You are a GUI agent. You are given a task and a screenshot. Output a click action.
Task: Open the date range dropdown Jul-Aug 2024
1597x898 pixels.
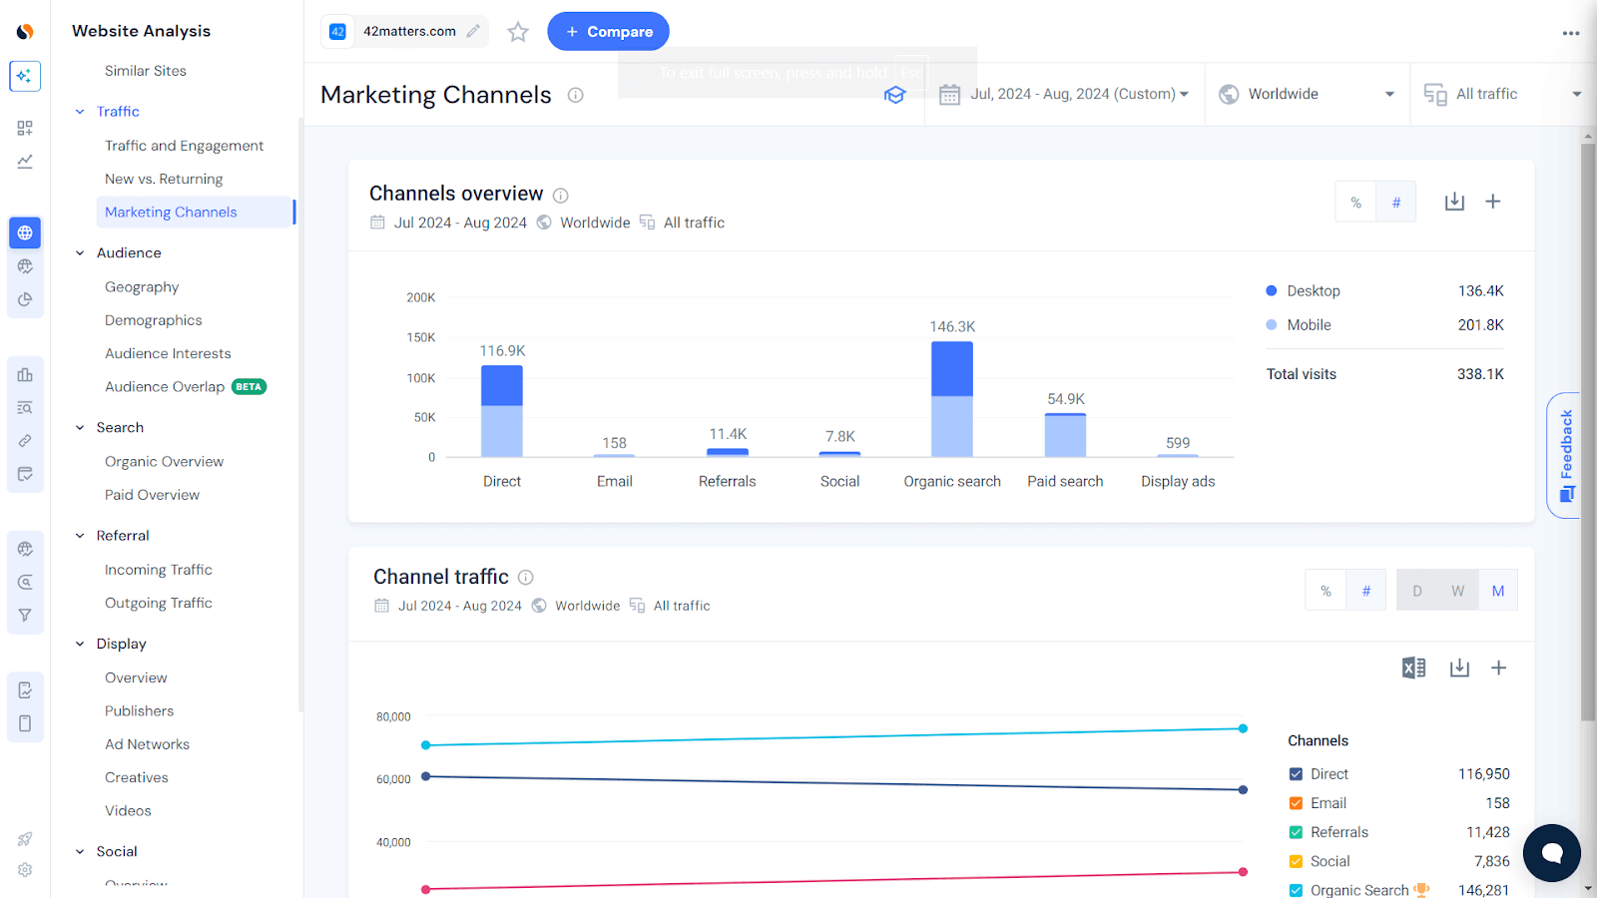(x=1064, y=94)
